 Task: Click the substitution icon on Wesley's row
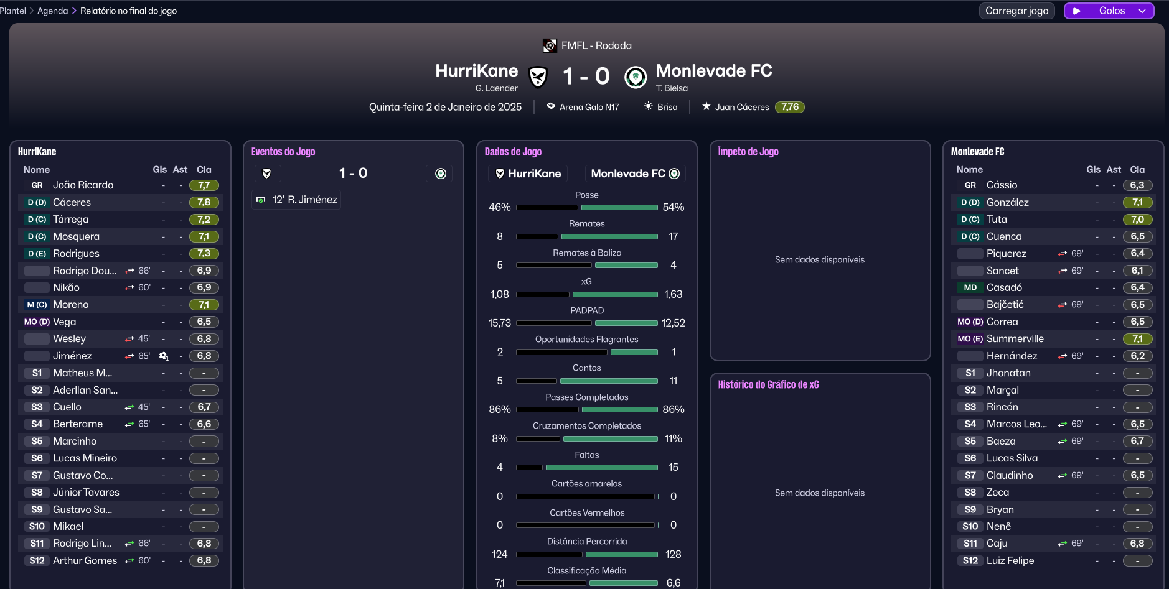(x=129, y=339)
